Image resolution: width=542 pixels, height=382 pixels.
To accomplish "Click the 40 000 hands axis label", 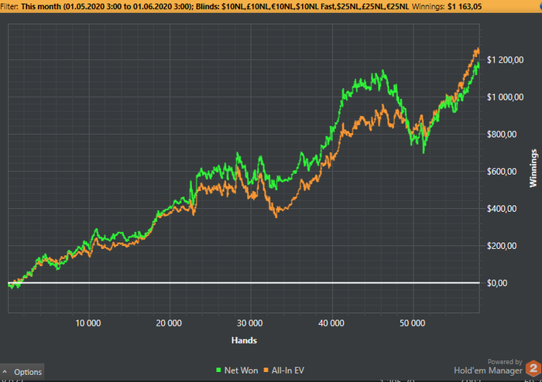I will (331, 323).
